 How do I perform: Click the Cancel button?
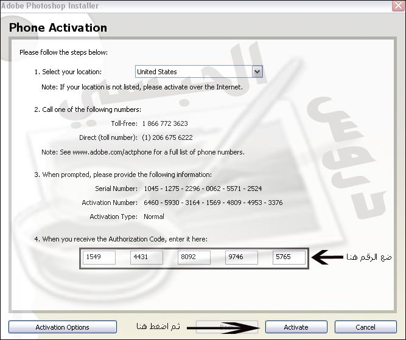(x=366, y=327)
